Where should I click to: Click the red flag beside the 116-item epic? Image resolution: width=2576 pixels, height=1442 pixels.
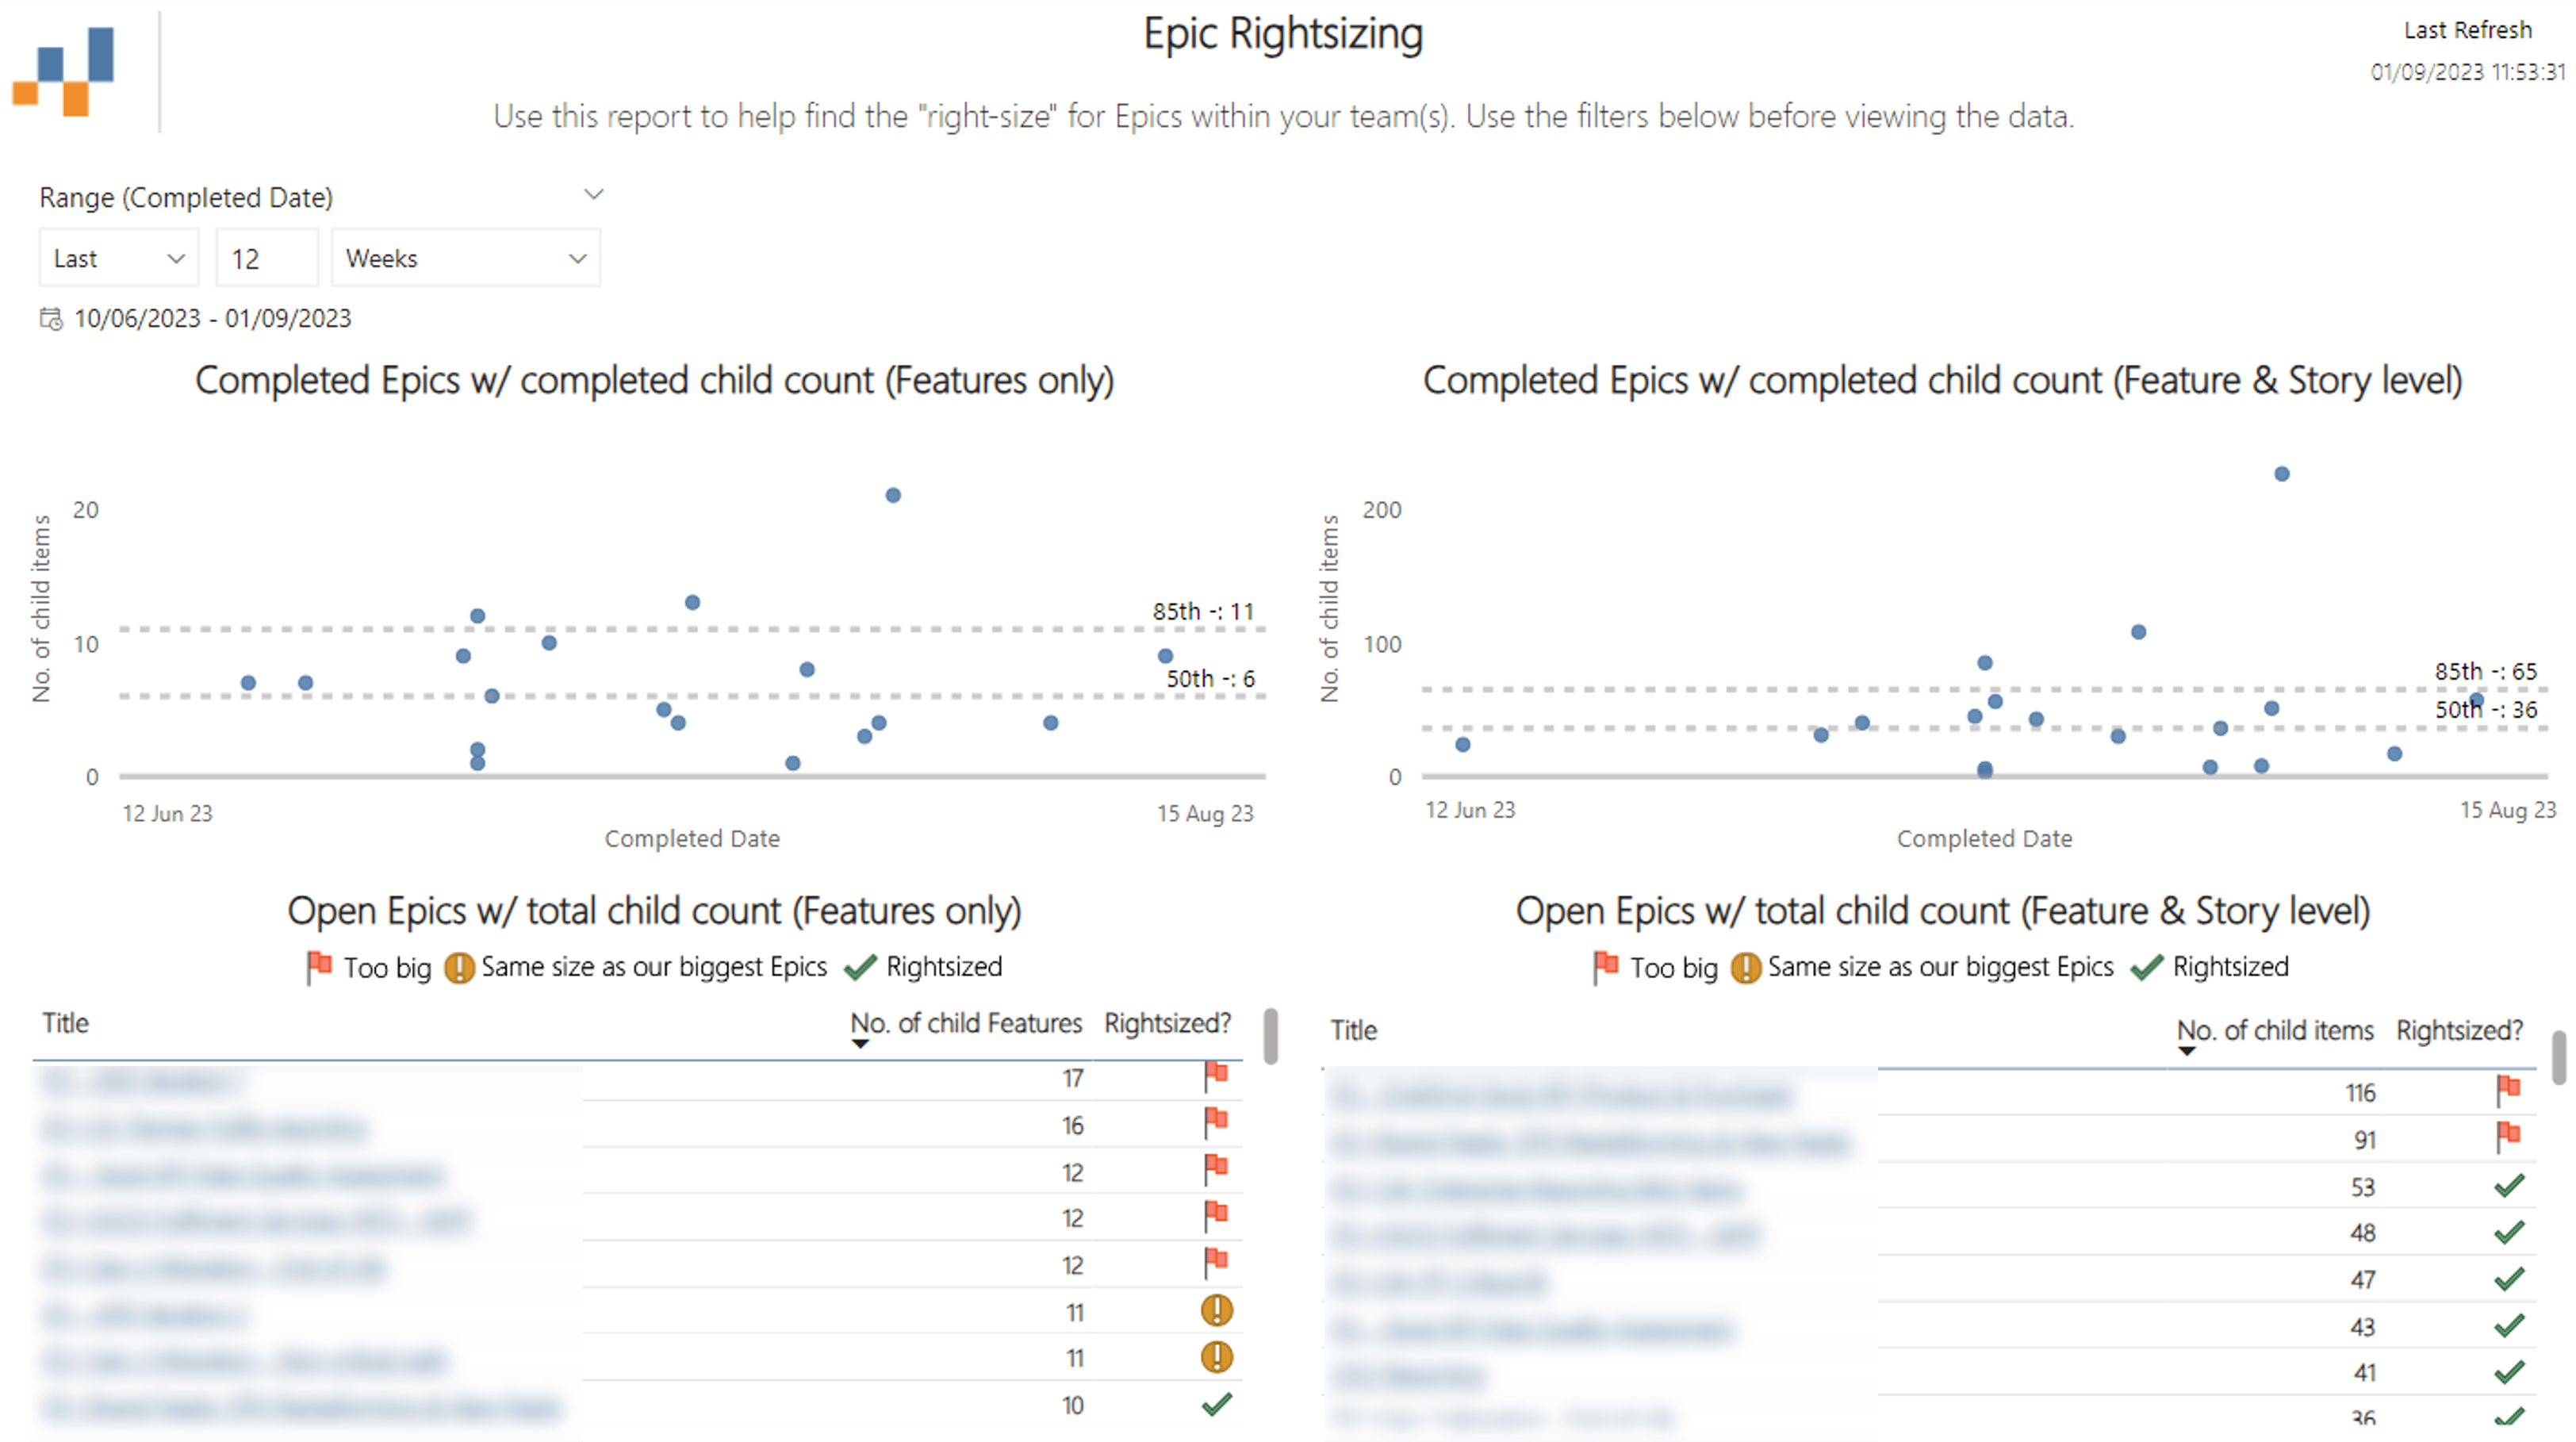click(x=2508, y=1090)
